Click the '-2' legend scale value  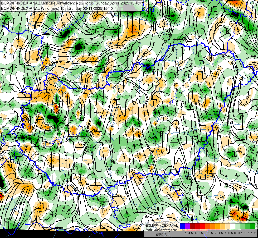pyautogui.click(x=215, y=233)
